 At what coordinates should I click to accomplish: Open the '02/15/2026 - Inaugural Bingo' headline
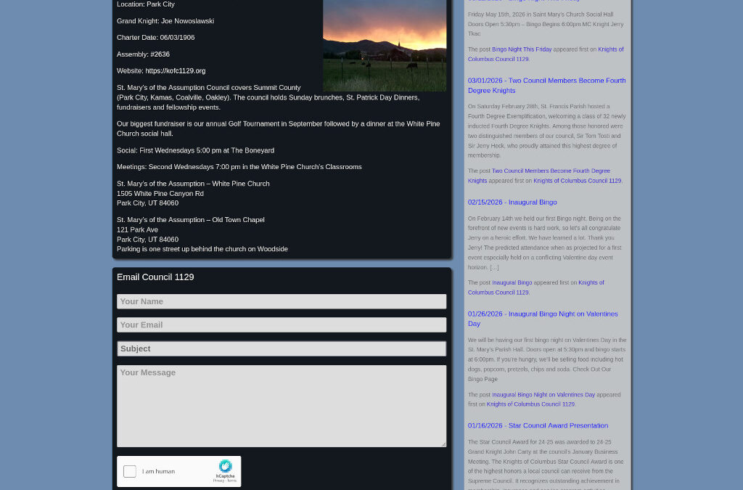[512, 202]
